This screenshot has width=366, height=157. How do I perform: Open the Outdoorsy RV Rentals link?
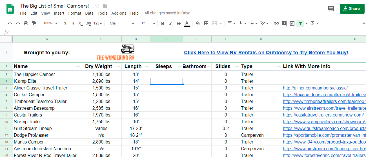(x=266, y=53)
